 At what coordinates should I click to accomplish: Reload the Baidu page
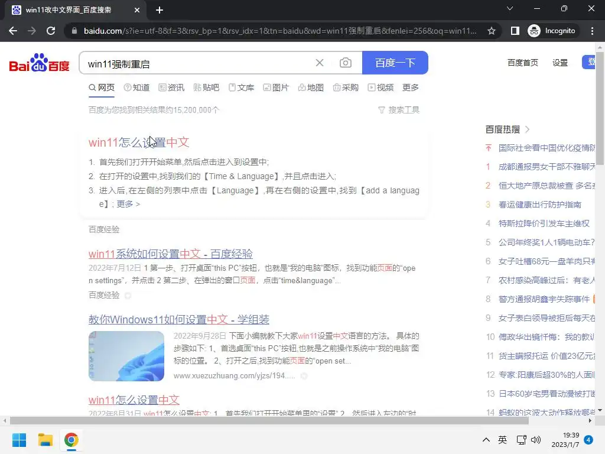point(51,31)
